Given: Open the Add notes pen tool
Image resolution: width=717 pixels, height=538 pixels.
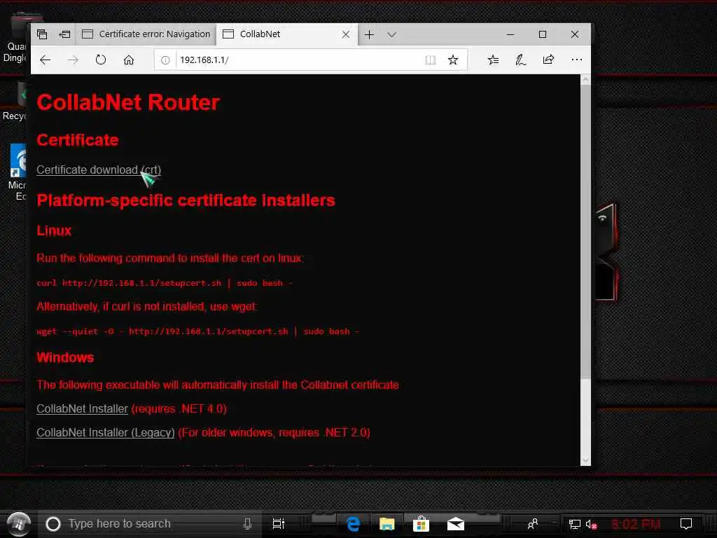Looking at the screenshot, I should click(521, 60).
